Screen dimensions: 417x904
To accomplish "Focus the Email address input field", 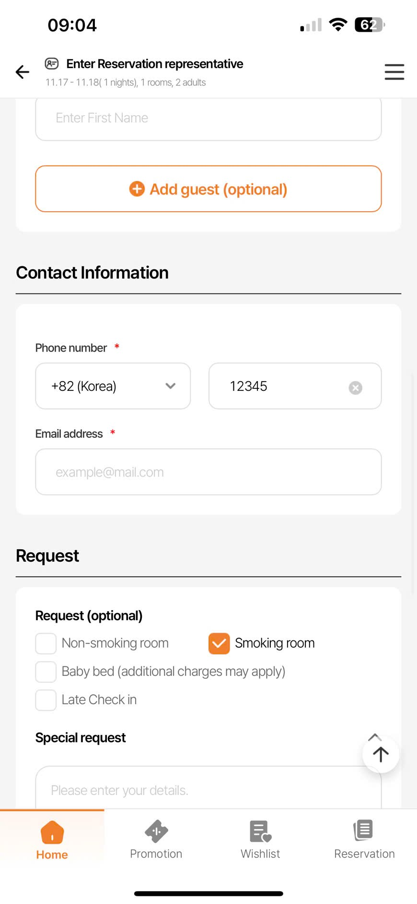I will point(208,472).
